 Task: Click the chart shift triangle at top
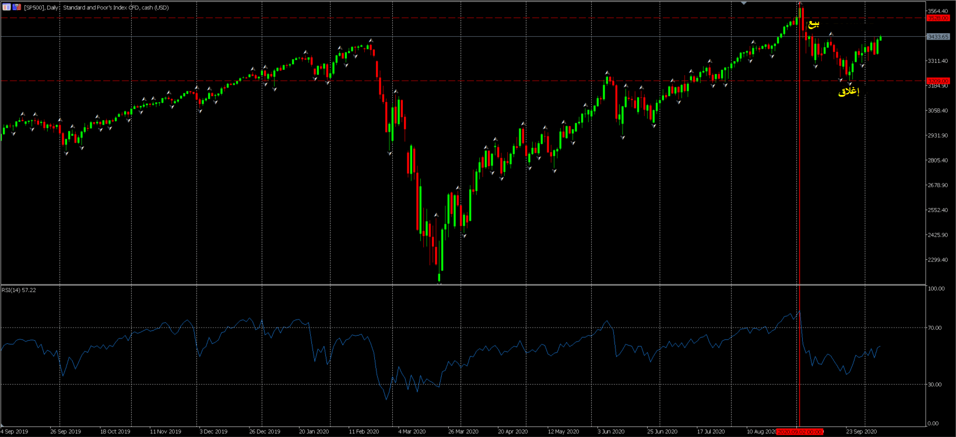click(x=744, y=3)
